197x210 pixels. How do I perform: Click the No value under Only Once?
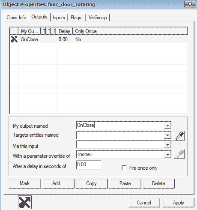78,39
